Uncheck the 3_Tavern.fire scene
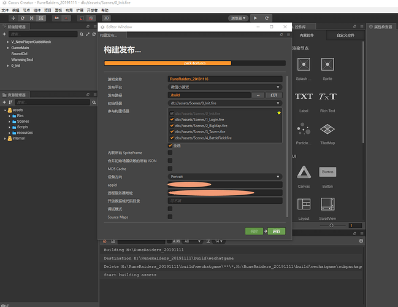The width and height of the screenshot is (398, 307). [x=172, y=131]
